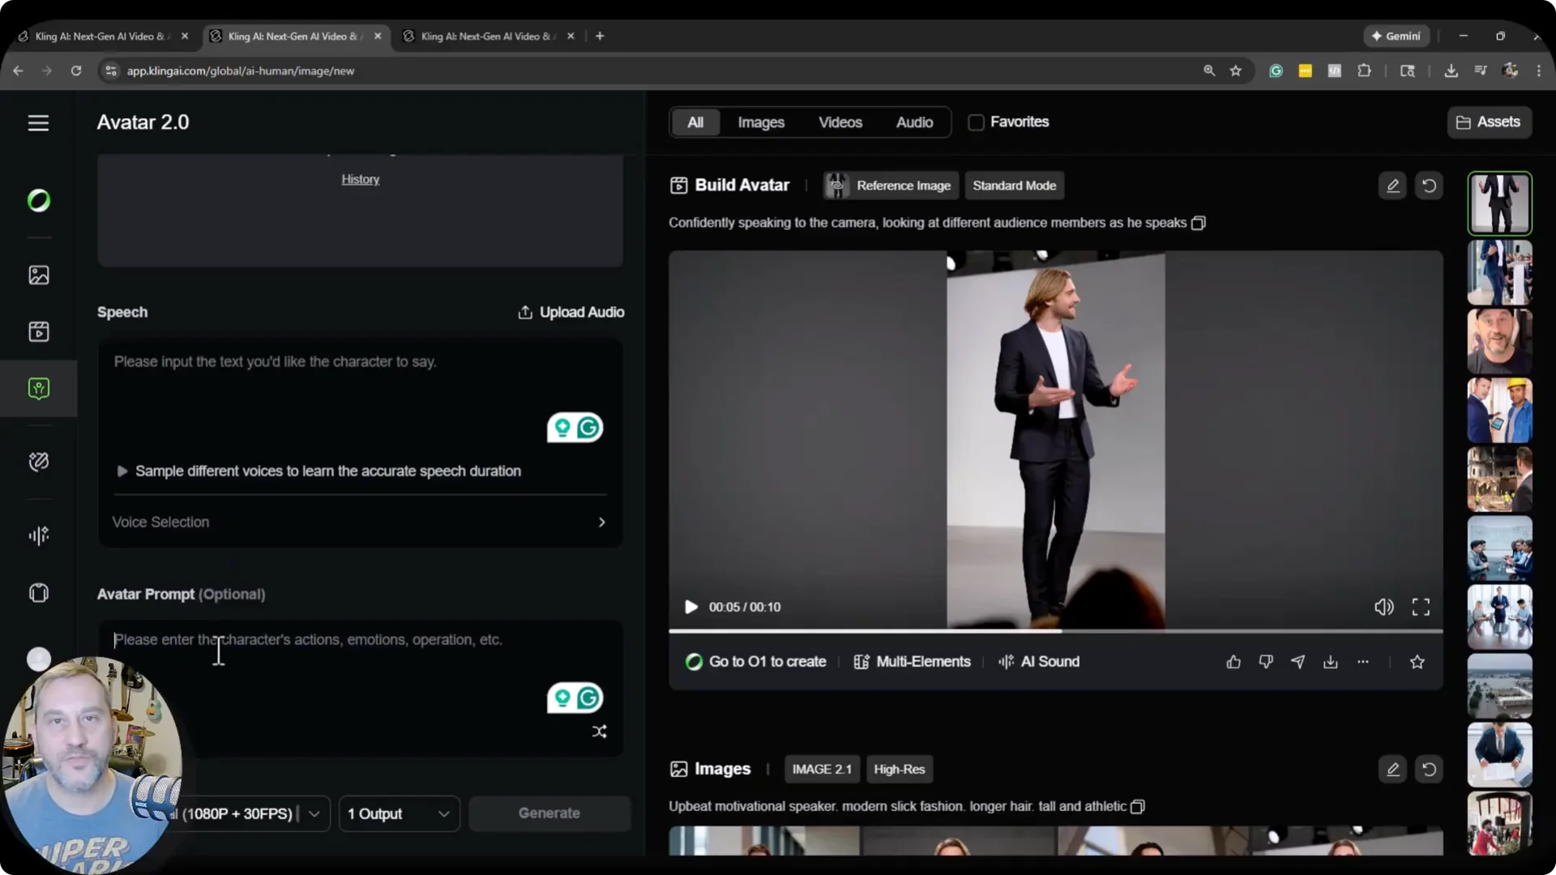
Task: Select the Avatar sidebar icon
Action: tap(38, 388)
